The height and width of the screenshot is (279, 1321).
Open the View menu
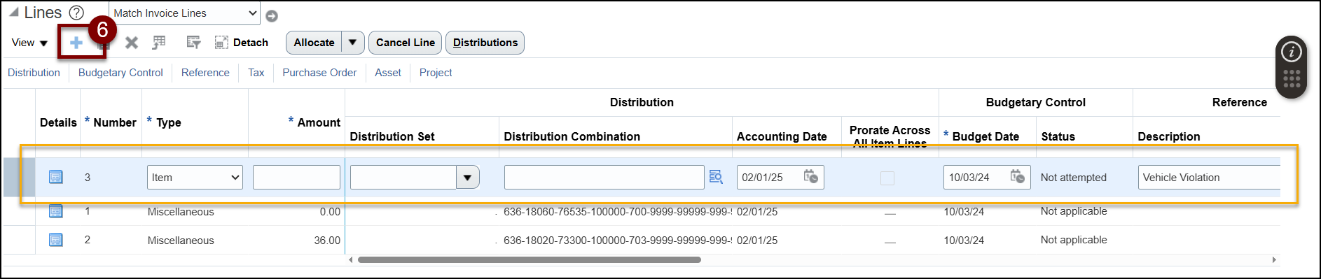(x=29, y=43)
